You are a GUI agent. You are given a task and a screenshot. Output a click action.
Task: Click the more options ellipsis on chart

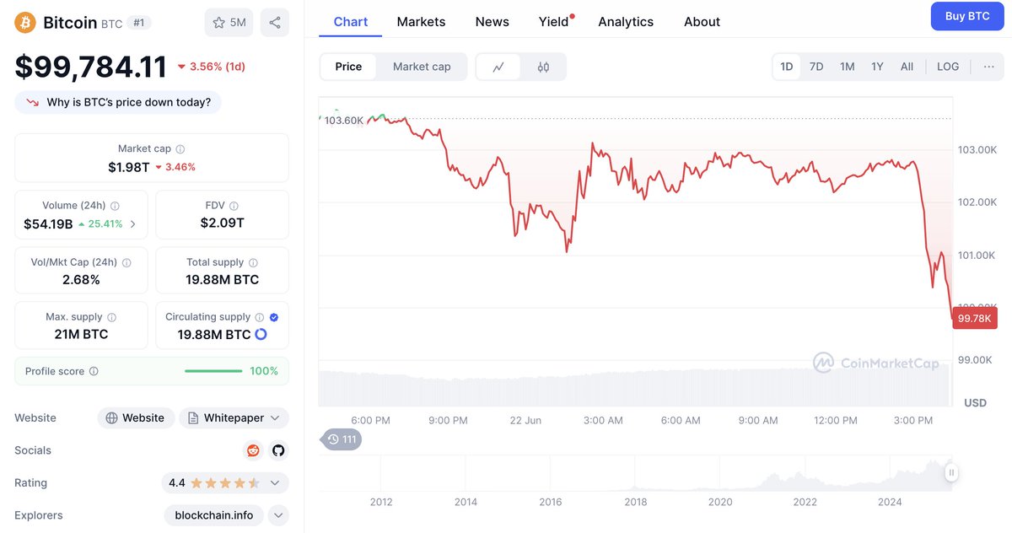pos(988,67)
